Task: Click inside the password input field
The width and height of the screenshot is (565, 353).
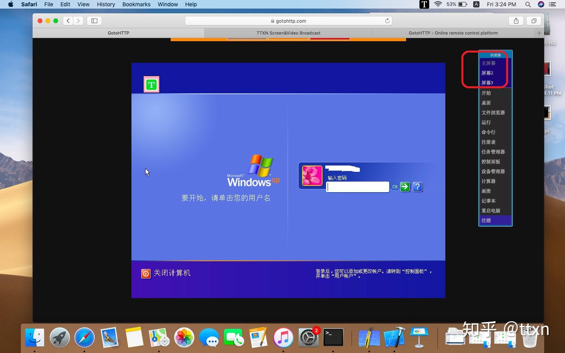Action: (357, 187)
